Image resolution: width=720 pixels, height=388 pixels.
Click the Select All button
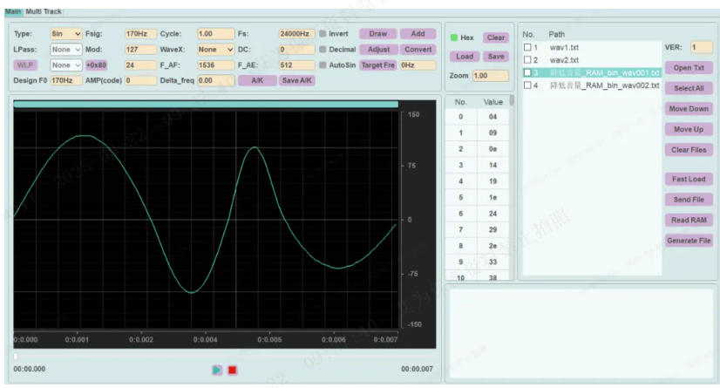(x=689, y=88)
